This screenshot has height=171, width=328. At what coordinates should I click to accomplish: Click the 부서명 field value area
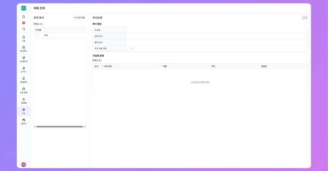pyautogui.click(x=217, y=30)
